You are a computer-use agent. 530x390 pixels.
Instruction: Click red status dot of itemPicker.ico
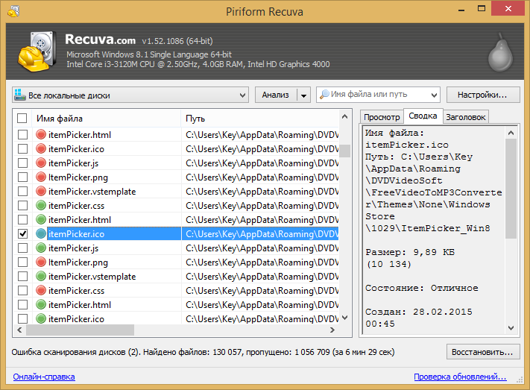(x=41, y=149)
